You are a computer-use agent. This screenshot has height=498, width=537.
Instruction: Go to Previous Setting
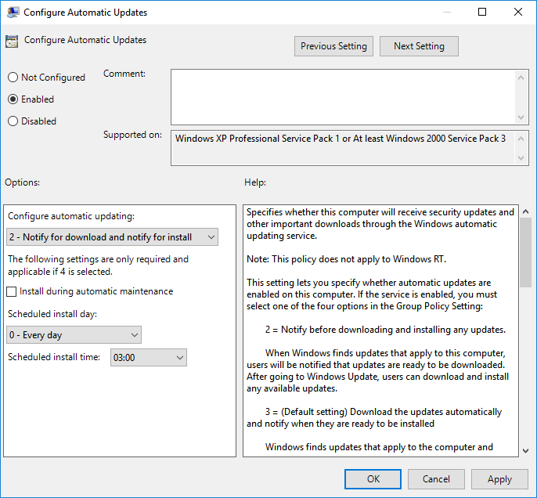[x=333, y=46]
